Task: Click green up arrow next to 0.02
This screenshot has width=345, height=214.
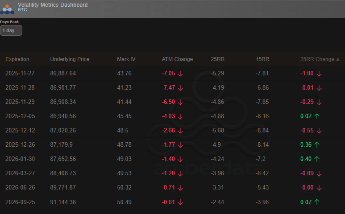Action: point(317,116)
